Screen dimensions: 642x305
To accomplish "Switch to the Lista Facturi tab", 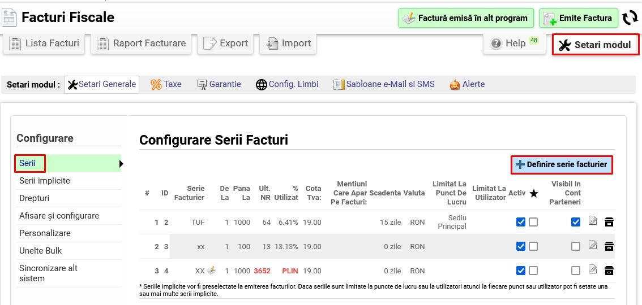I will [x=44, y=43].
